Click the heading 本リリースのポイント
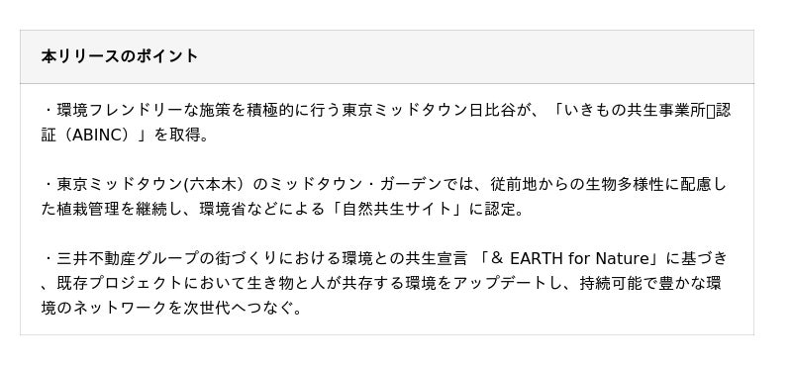 click(120, 56)
